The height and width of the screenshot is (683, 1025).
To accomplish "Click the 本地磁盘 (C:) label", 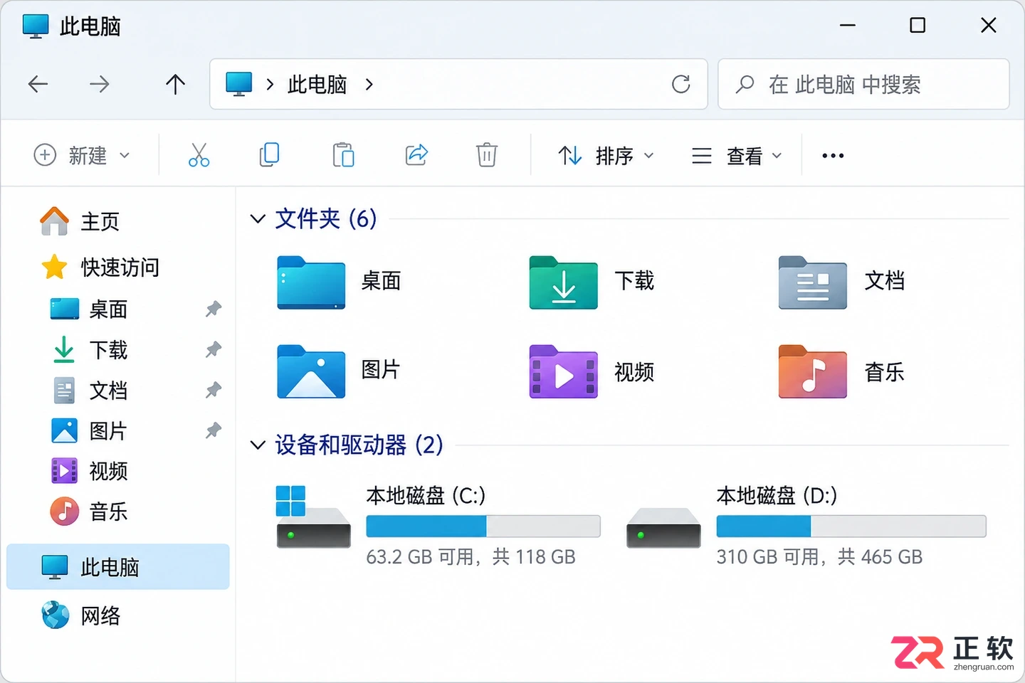I will 426,495.
